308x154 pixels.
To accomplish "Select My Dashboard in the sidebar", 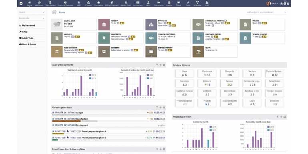I will 27,26.
